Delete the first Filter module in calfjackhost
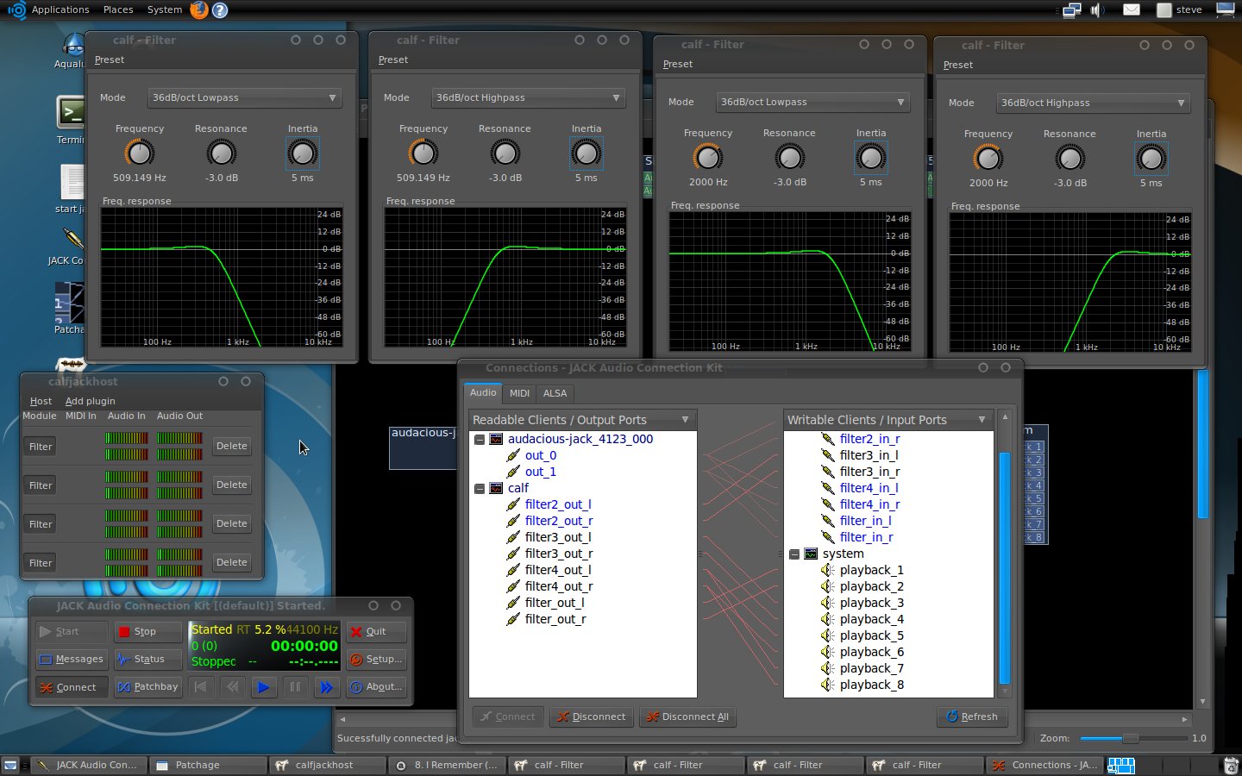This screenshot has height=776, width=1242. tap(231, 446)
